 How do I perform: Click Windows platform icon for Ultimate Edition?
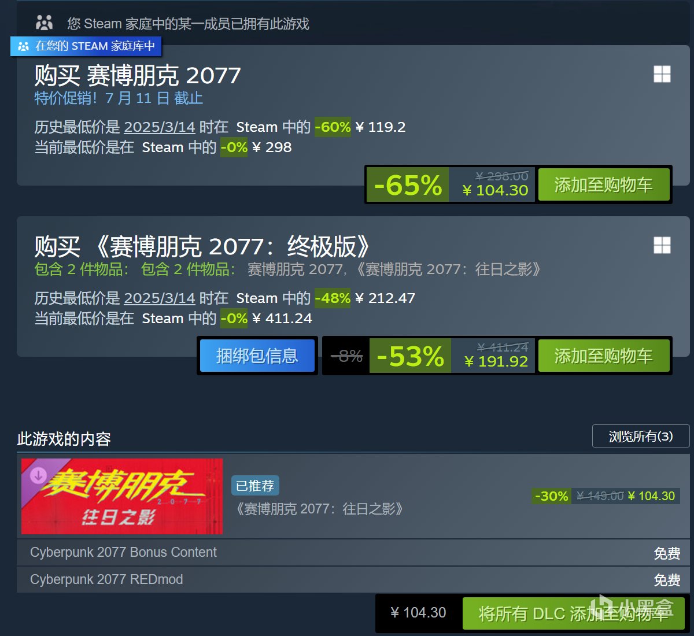(662, 245)
